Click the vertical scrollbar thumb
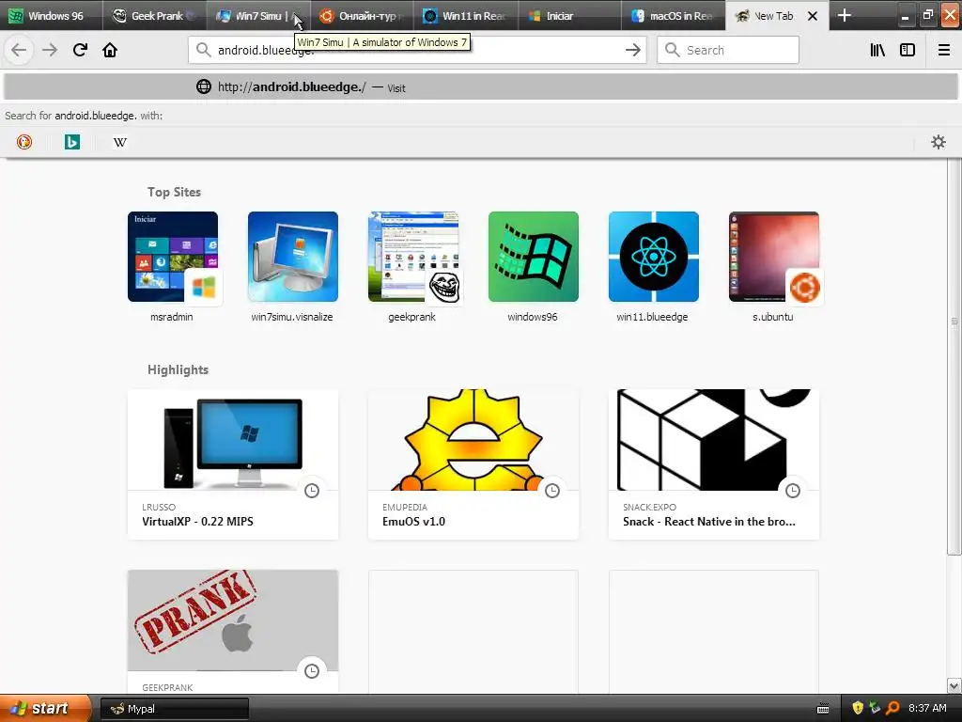Screen dimensions: 962x722 point(954,356)
